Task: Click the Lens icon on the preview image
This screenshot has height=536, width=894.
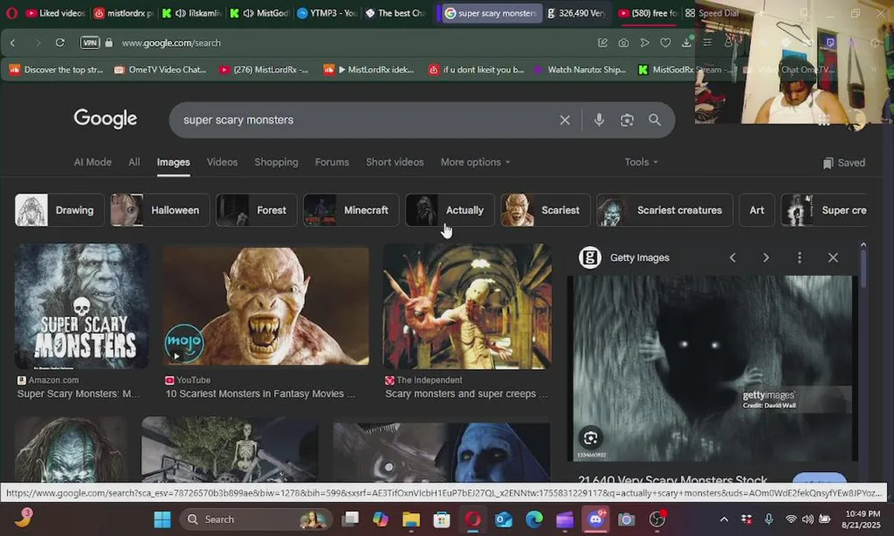Action: 591,438
